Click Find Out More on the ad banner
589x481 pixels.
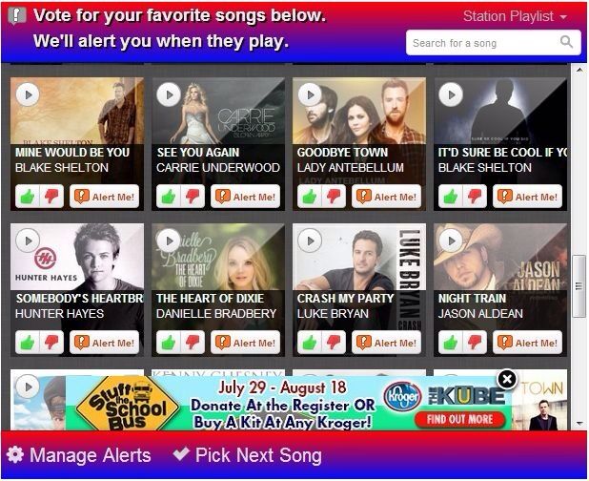[x=459, y=419]
